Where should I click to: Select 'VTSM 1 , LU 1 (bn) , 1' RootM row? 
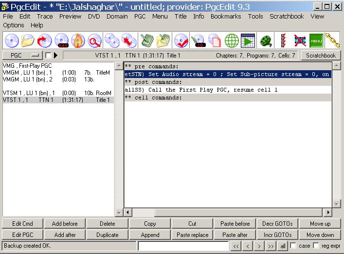(58, 93)
